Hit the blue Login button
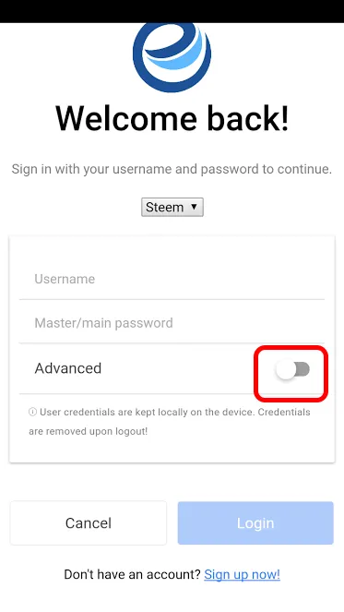This screenshot has width=344, height=612. (255, 523)
